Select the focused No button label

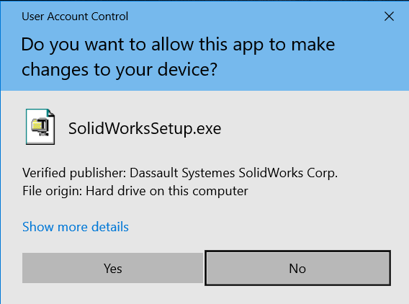(297, 269)
